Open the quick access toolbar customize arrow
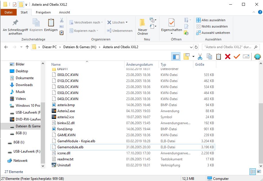 click(x=26, y=5)
